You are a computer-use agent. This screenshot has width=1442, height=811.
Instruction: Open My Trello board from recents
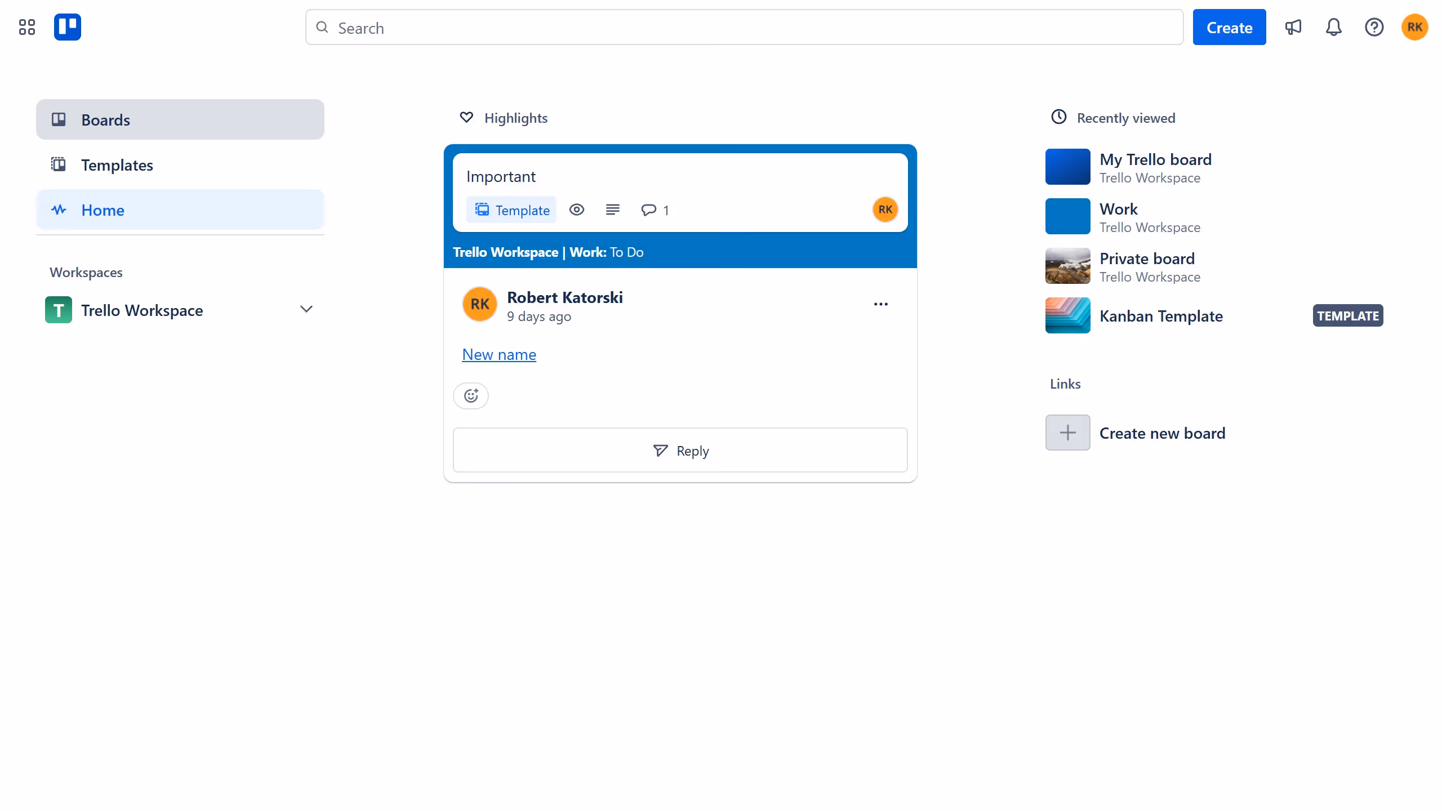[1214, 167]
